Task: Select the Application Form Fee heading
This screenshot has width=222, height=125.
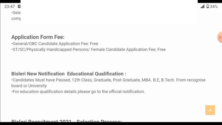Action: (38, 37)
